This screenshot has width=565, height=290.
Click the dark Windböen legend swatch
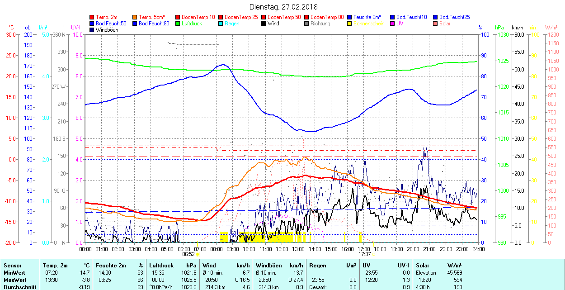click(x=92, y=29)
